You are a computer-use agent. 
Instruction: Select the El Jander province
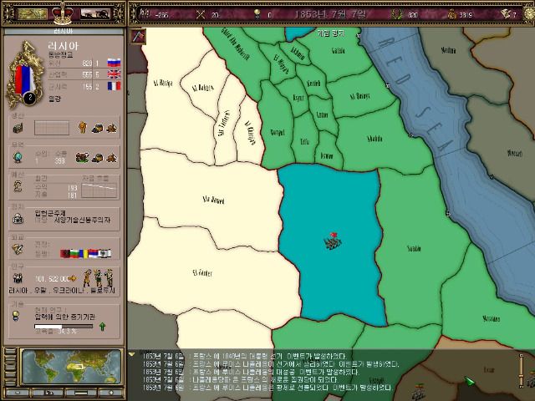click(202, 273)
